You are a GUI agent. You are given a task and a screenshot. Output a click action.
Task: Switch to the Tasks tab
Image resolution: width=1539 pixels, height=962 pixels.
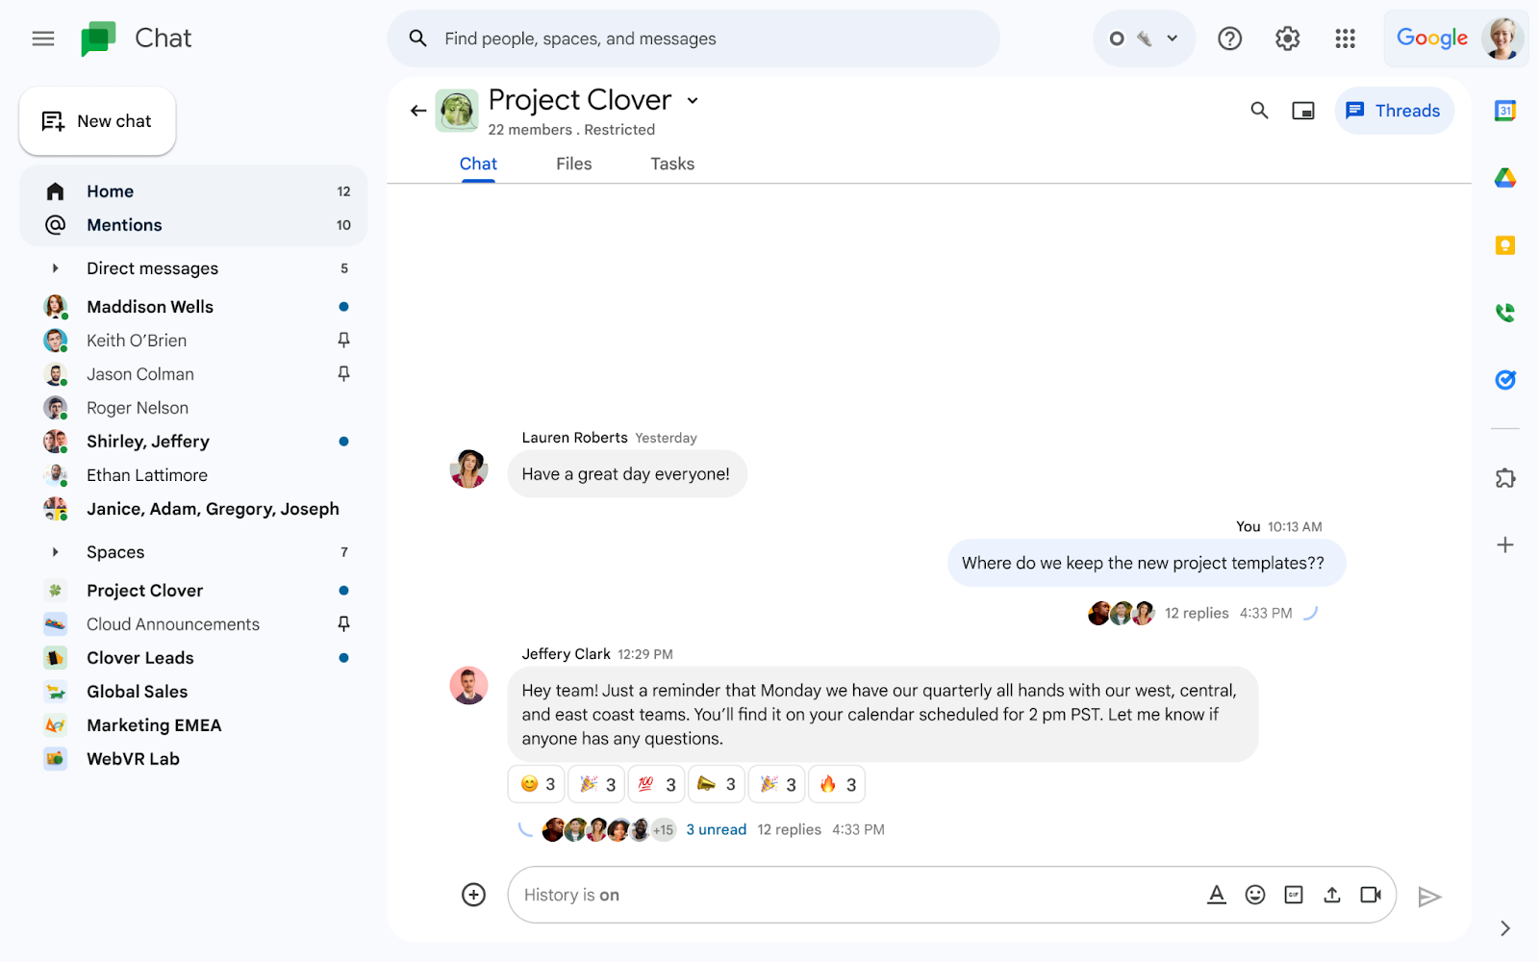pyautogui.click(x=672, y=164)
